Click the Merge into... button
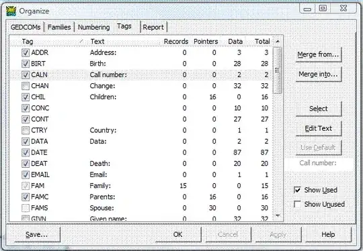 [x=319, y=74]
